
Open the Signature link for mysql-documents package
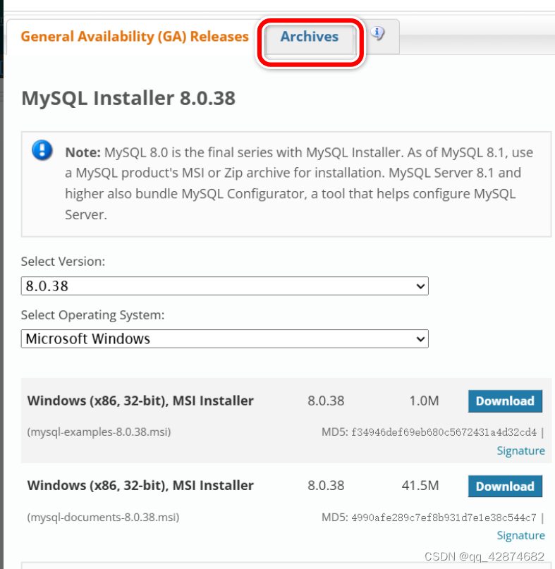(x=520, y=536)
